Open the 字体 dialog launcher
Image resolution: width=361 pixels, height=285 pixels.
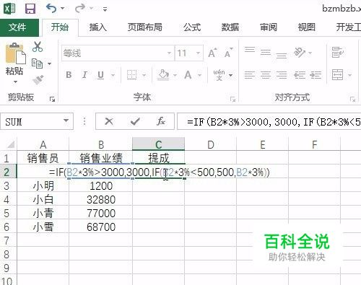coord(232,99)
